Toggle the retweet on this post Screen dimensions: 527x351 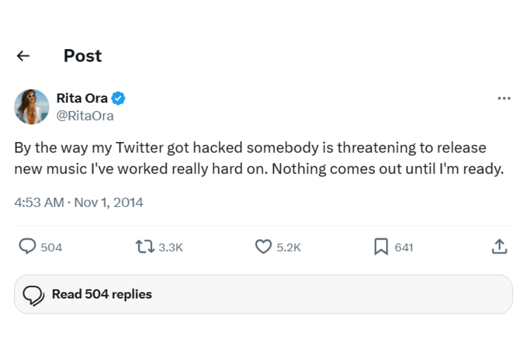click(x=144, y=247)
